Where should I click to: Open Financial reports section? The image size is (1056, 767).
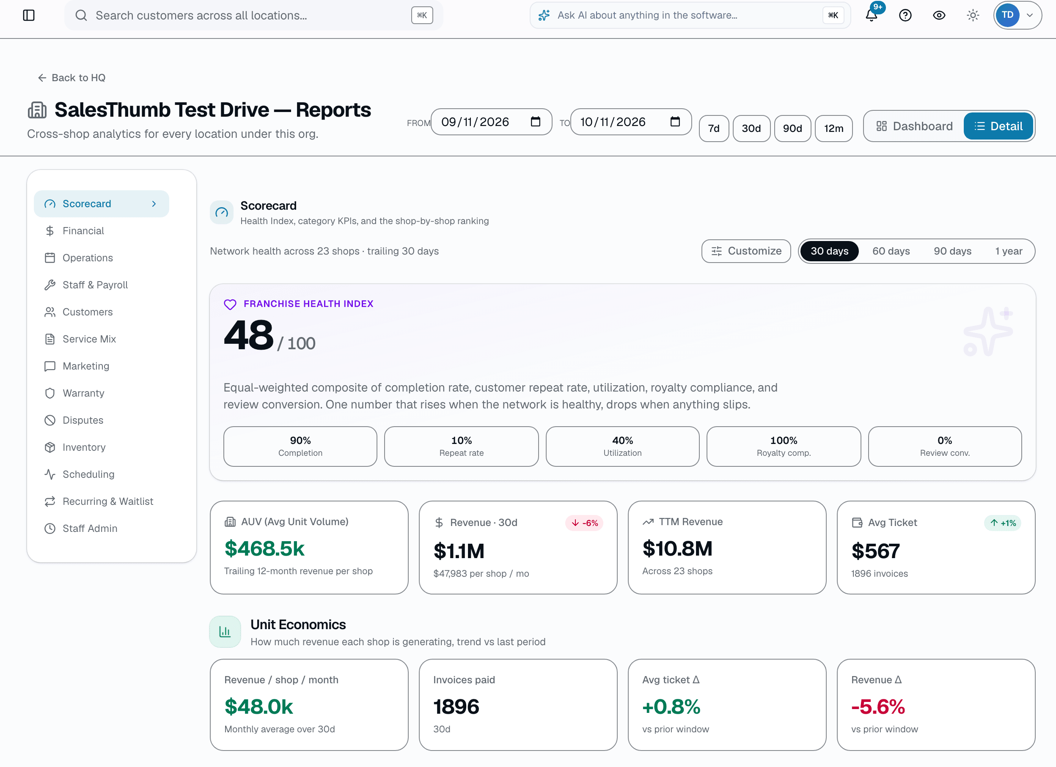[x=102, y=231]
